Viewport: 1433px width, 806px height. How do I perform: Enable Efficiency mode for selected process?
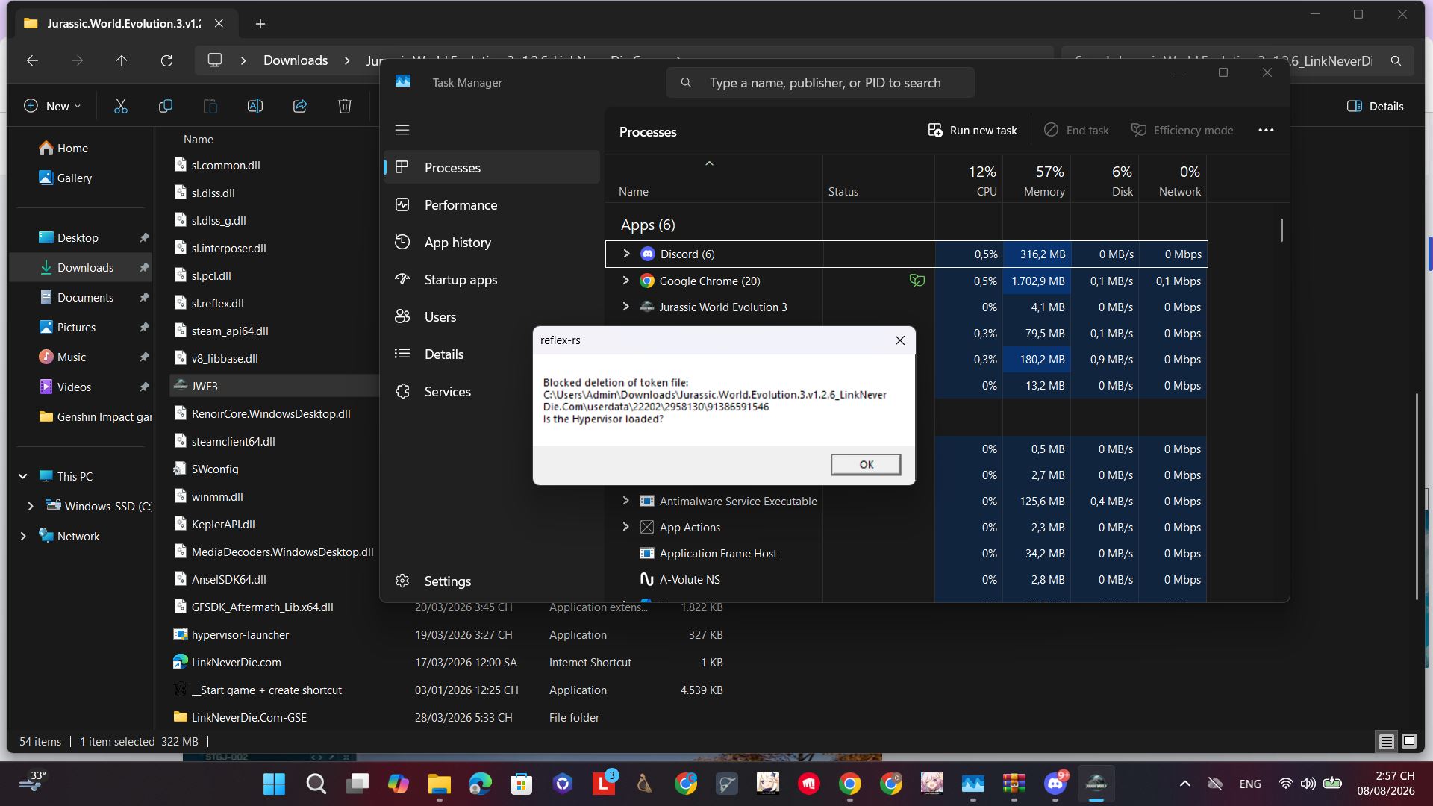pyautogui.click(x=1182, y=131)
